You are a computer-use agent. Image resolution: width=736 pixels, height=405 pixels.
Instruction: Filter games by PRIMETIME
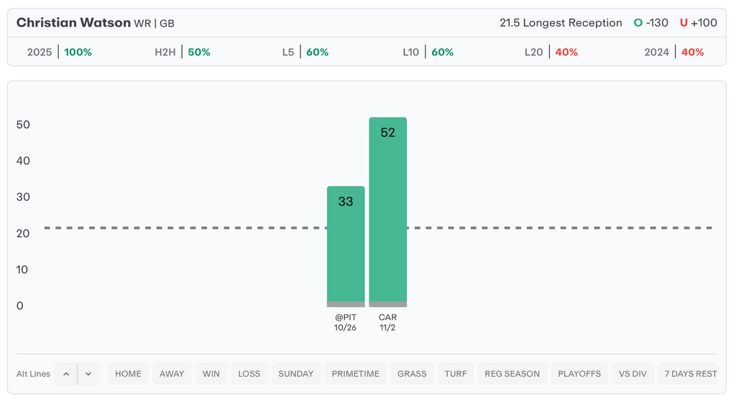click(x=356, y=374)
